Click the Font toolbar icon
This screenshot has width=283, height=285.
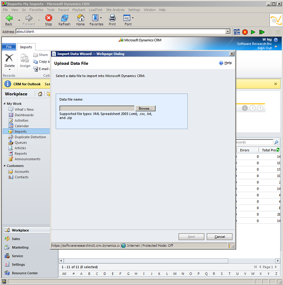click(x=127, y=18)
